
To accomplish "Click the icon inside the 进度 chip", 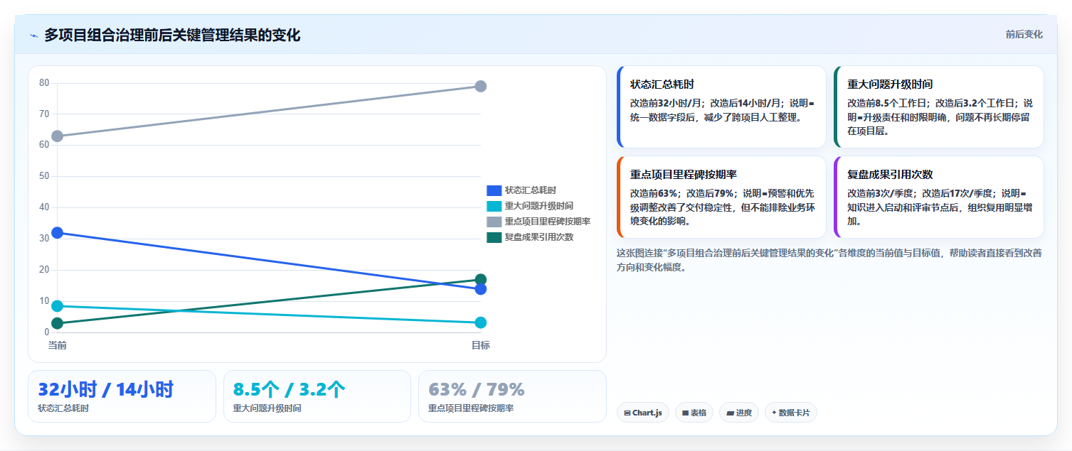I will [730, 413].
